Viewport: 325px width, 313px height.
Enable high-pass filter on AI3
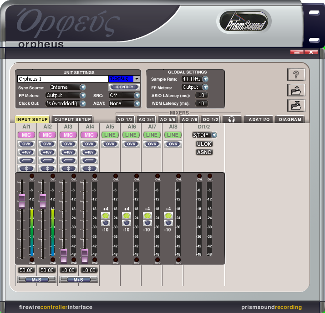pyautogui.click(x=68, y=160)
